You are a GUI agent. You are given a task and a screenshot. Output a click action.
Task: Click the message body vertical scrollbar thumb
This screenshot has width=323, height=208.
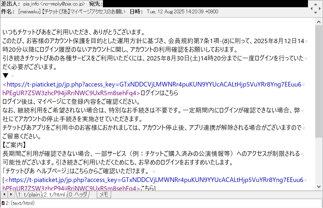click(319, 81)
